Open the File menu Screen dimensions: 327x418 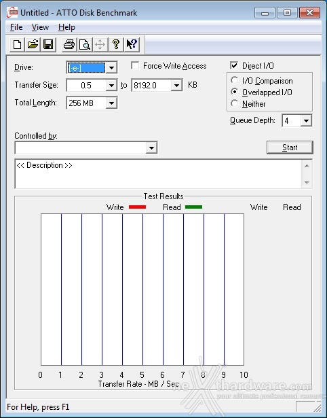tap(16, 27)
